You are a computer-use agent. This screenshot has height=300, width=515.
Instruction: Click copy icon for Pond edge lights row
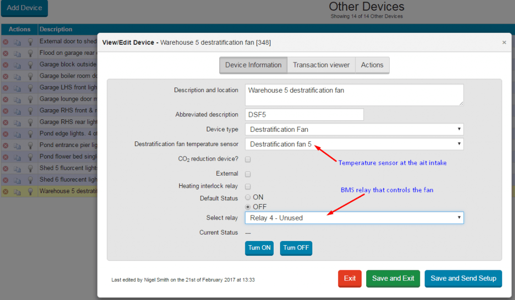(x=17, y=134)
